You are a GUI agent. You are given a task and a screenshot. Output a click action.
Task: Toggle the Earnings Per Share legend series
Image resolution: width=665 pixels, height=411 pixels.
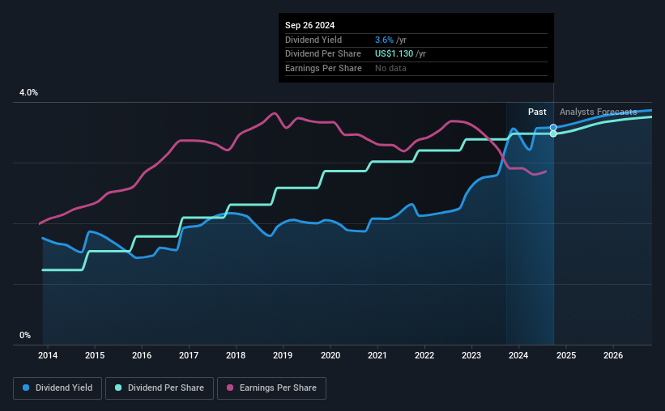[x=272, y=388]
